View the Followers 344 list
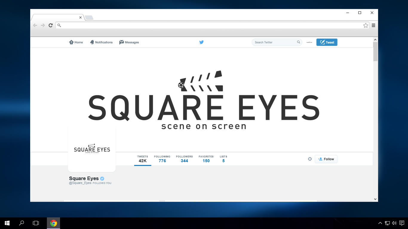Screen dimensions: 408x229 tap(184, 159)
